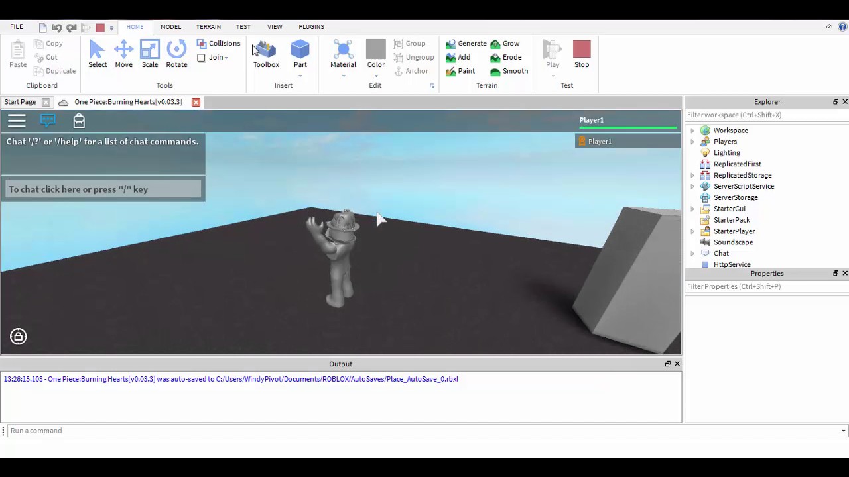
Task: Pick the Rotate tool
Action: [176, 54]
